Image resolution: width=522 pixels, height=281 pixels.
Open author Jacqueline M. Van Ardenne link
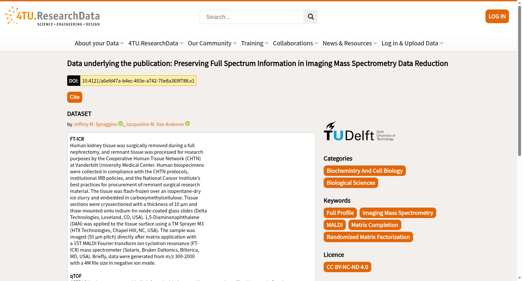(x=155, y=124)
